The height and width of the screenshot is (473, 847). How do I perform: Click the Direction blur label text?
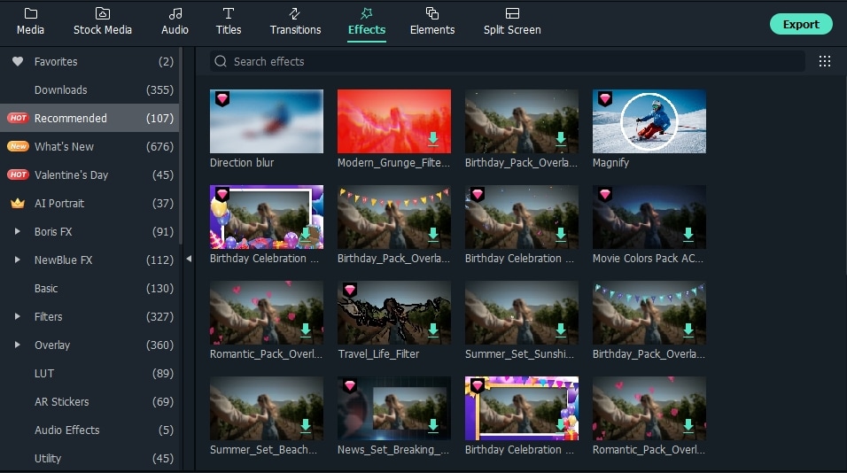click(x=242, y=162)
